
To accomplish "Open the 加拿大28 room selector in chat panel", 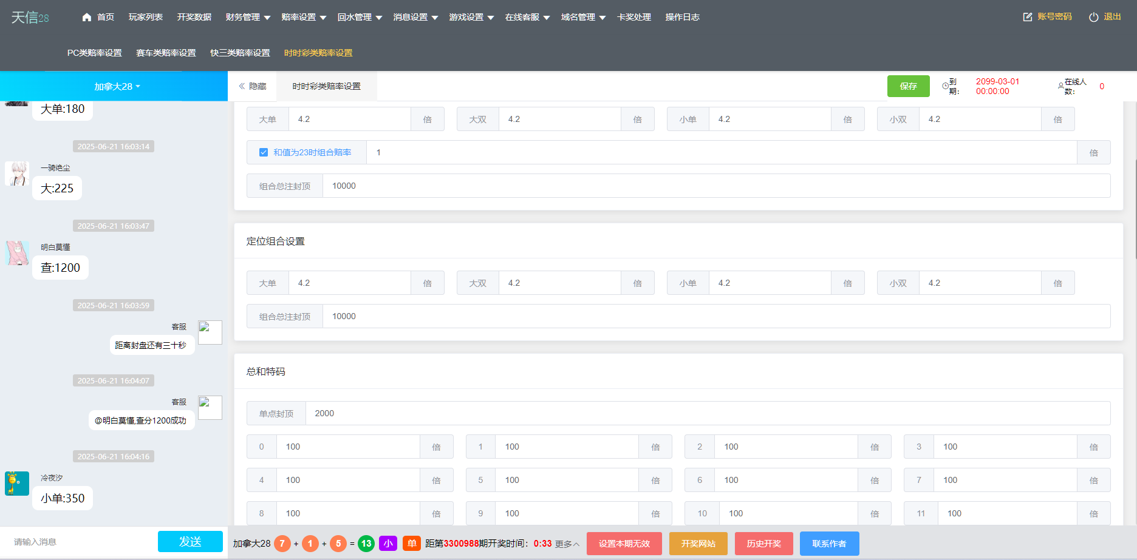I will coord(115,86).
